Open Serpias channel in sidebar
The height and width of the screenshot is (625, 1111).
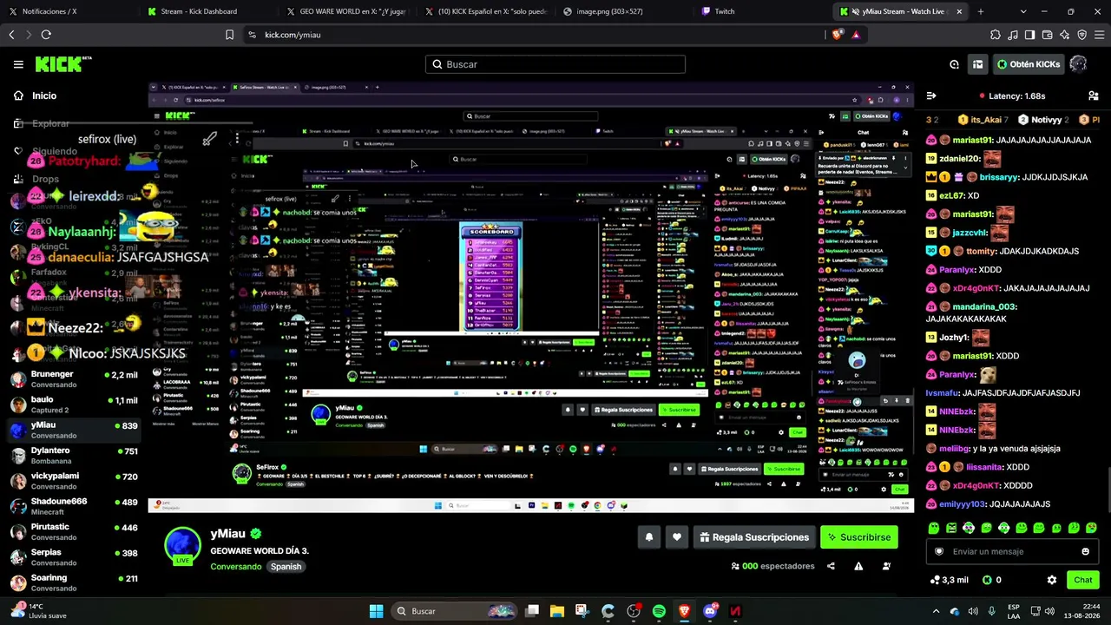pos(71,556)
